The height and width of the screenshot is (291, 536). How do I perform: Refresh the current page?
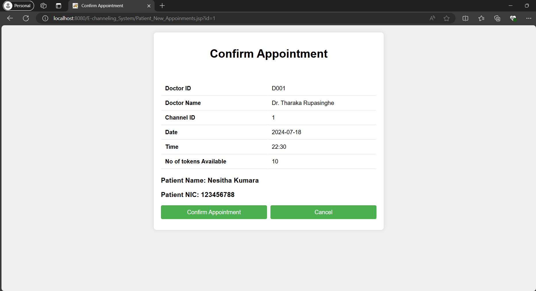[x=26, y=18]
